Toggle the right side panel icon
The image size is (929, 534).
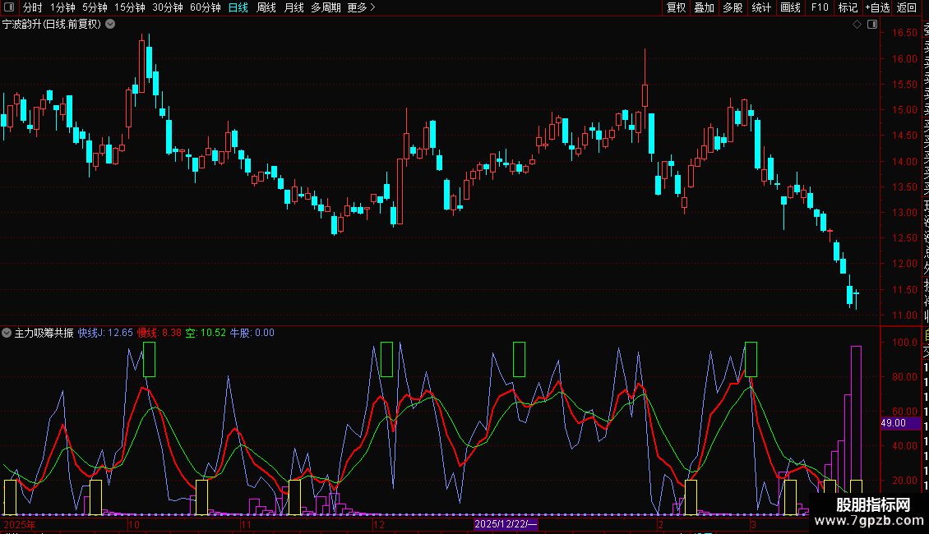pos(872,25)
